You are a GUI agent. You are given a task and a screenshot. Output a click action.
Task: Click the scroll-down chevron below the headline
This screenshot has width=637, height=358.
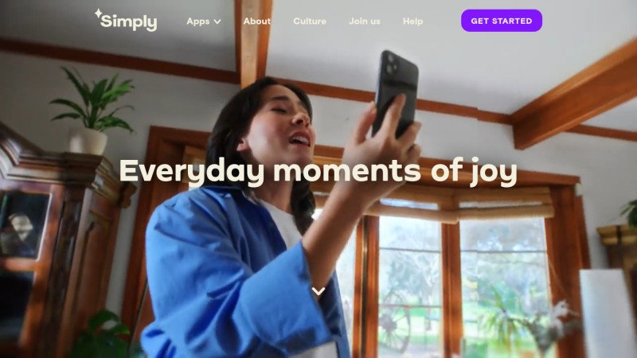[x=318, y=291]
